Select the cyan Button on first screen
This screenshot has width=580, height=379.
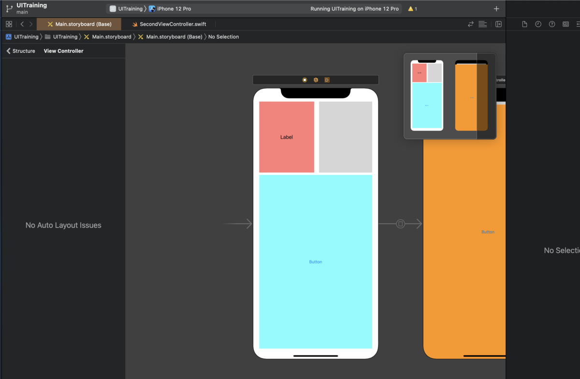[316, 262]
